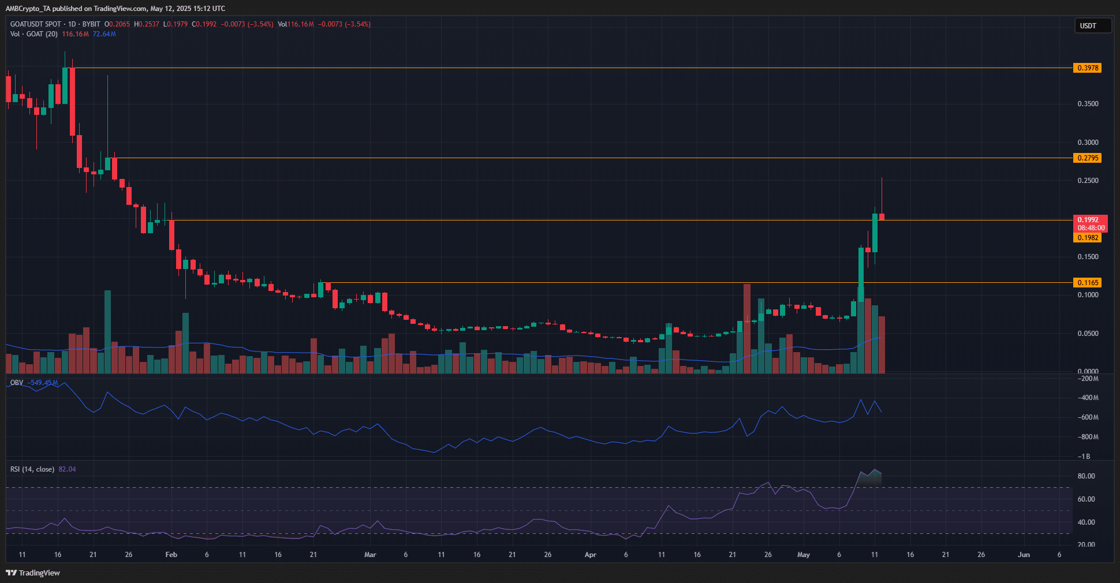Viewport: 1120px width, 583px height.
Task: Click the Apr label on the time axis
Action: pyautogui.click(x=590, y=555)
